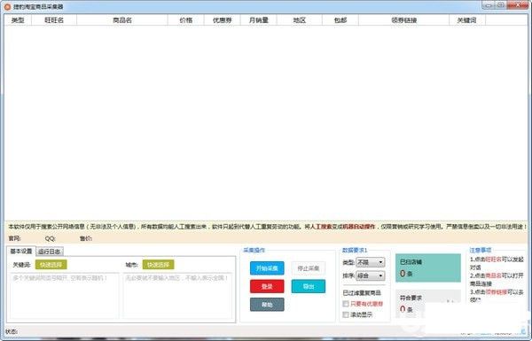Click the orange app icon in title bar

coord(7,7)
